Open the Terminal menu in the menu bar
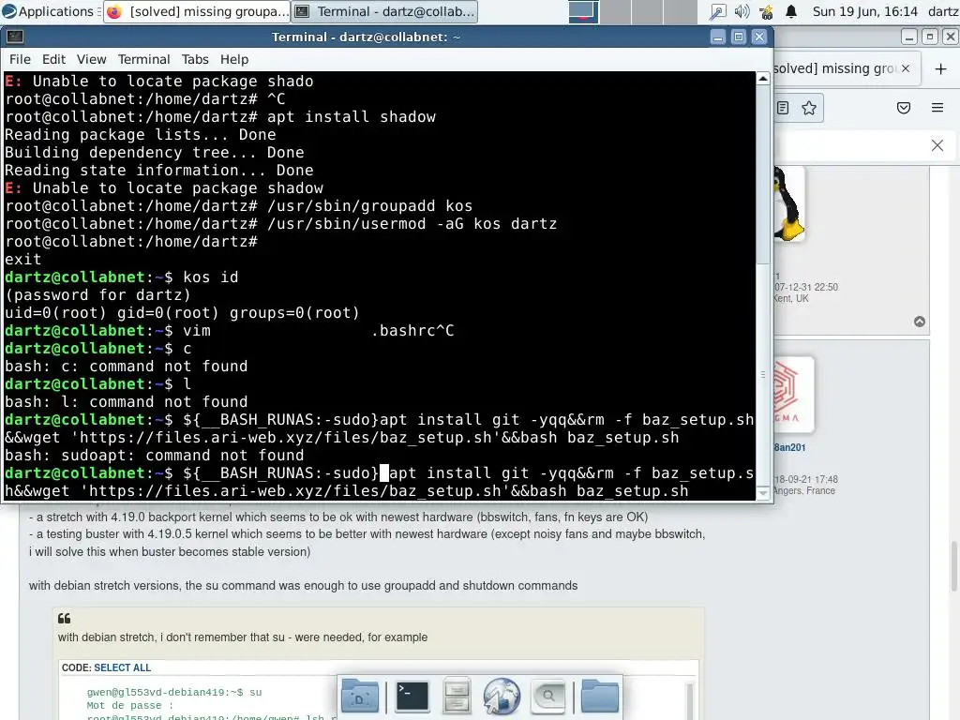This screenshot has width=960, height=720. (143, 59)
